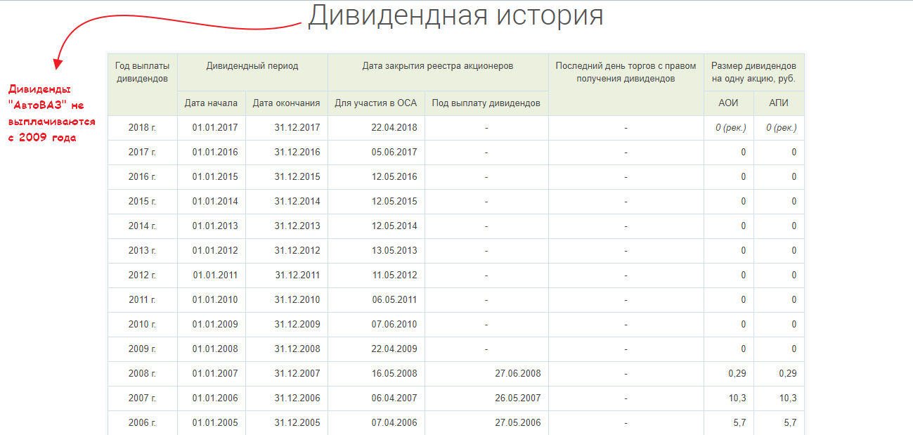Click АОИ dividend value '10,3'

pyautogui.click(x=737, y=398)
